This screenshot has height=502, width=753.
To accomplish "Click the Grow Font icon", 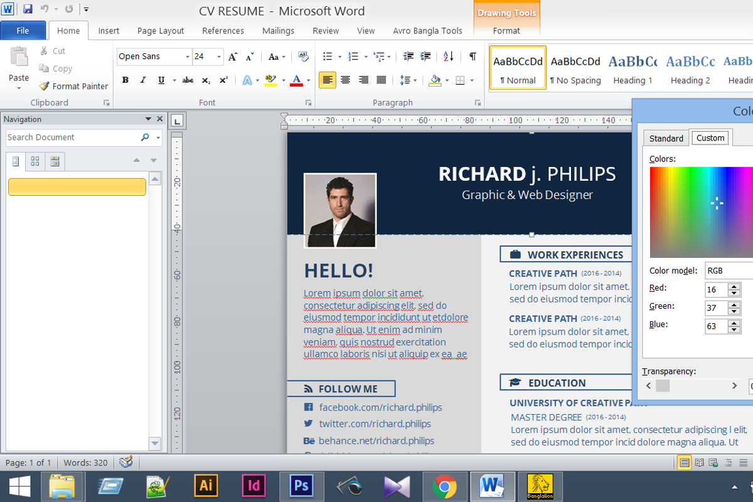I will tap(233, 56).
